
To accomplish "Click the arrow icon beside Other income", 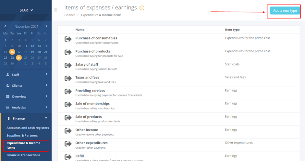I will pos(68,131).
